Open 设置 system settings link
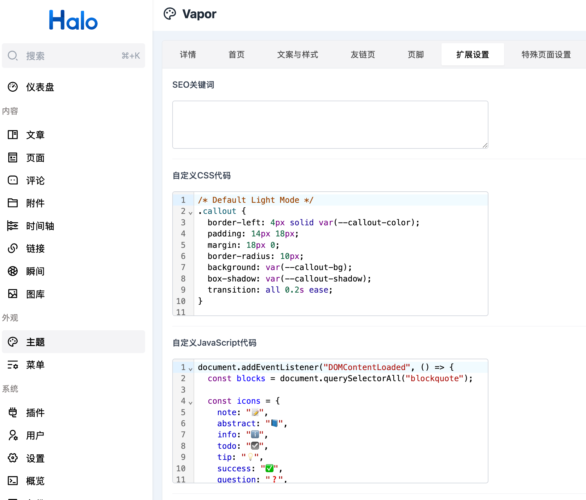 (x=36, y=458)
